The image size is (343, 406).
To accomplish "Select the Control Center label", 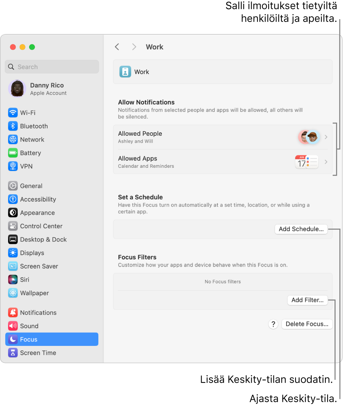I will point(41,226).
